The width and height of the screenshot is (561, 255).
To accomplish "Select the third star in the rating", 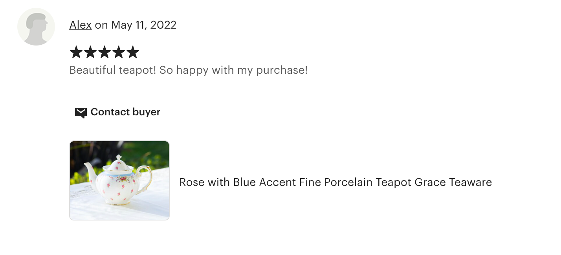I will [x=104, y=52].
